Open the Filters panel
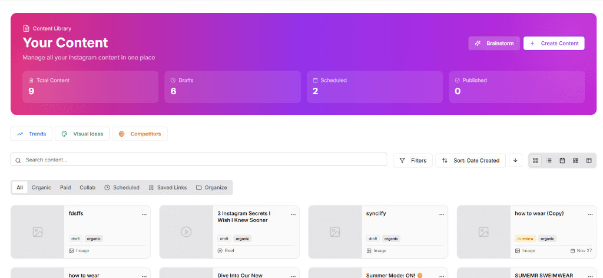 [x=413, y=160]
